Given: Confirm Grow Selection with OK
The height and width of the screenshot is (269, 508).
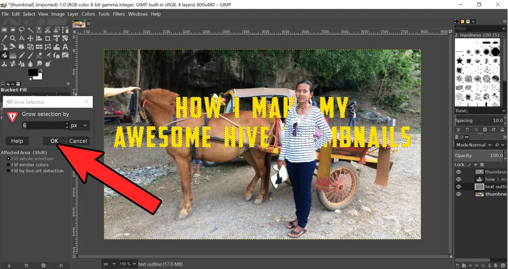Looking at the screenshot, I should pos(54,141).
